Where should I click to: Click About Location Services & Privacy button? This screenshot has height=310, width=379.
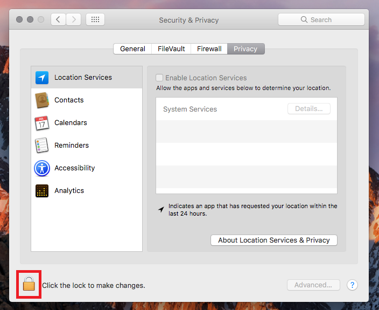pyautogui.click(x=273, y=240)
